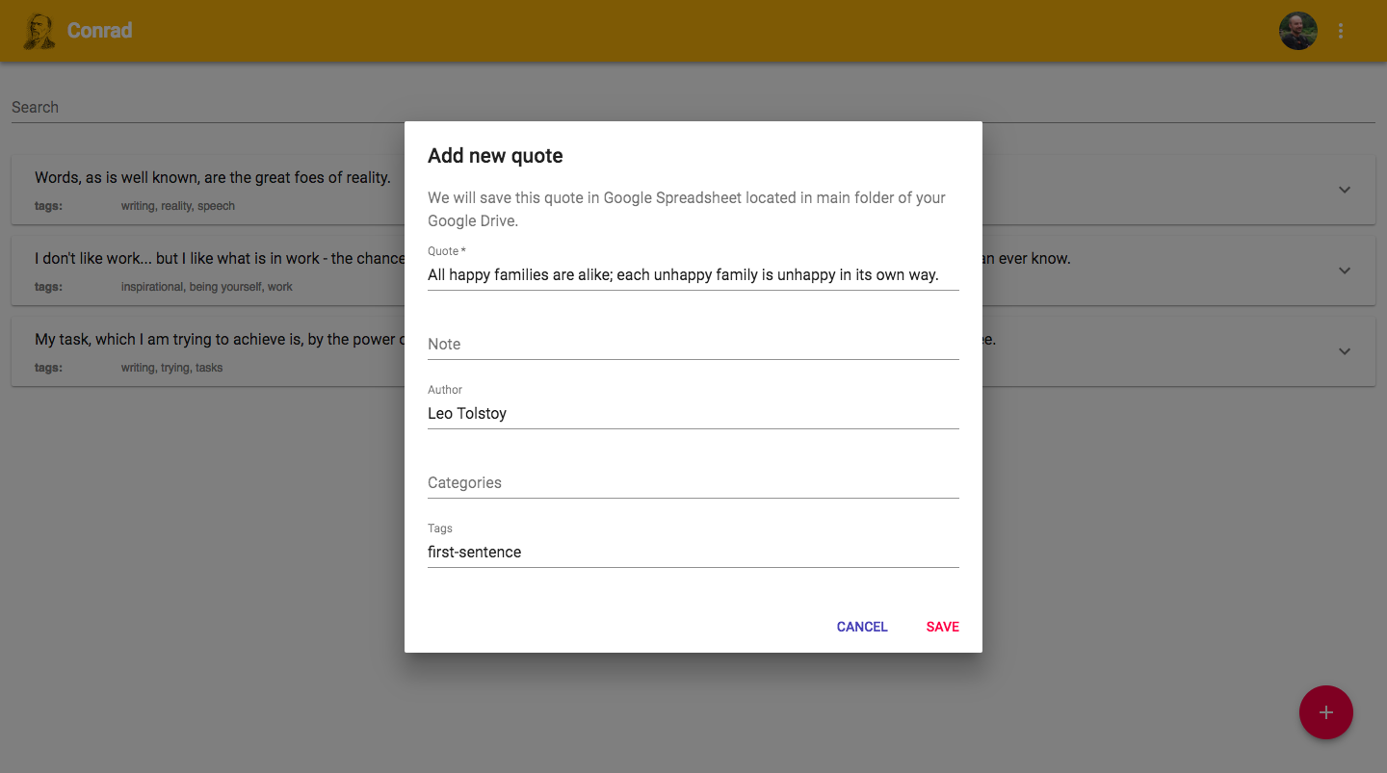Click the Cancel button in dialog

862,627
